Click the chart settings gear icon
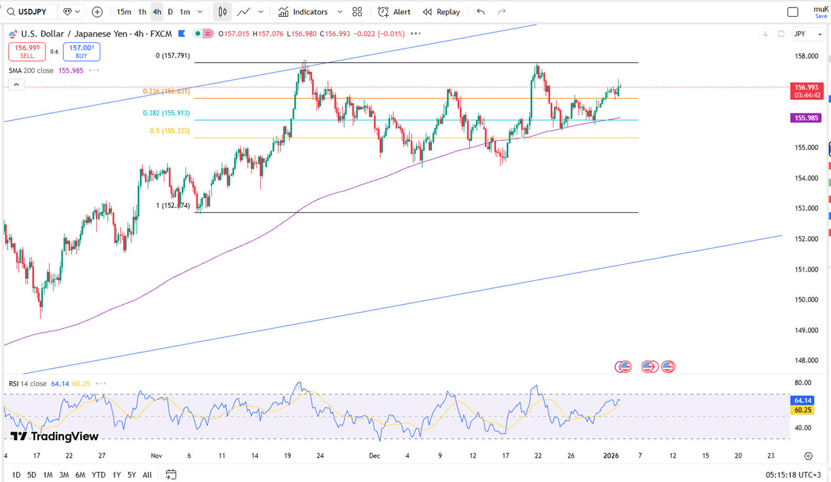The width and height of the screenshot is (831, 482). point(808,456)
